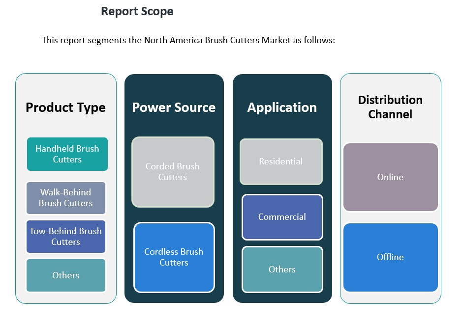Click the Offline distribution channel box

(x=390, y=257)
